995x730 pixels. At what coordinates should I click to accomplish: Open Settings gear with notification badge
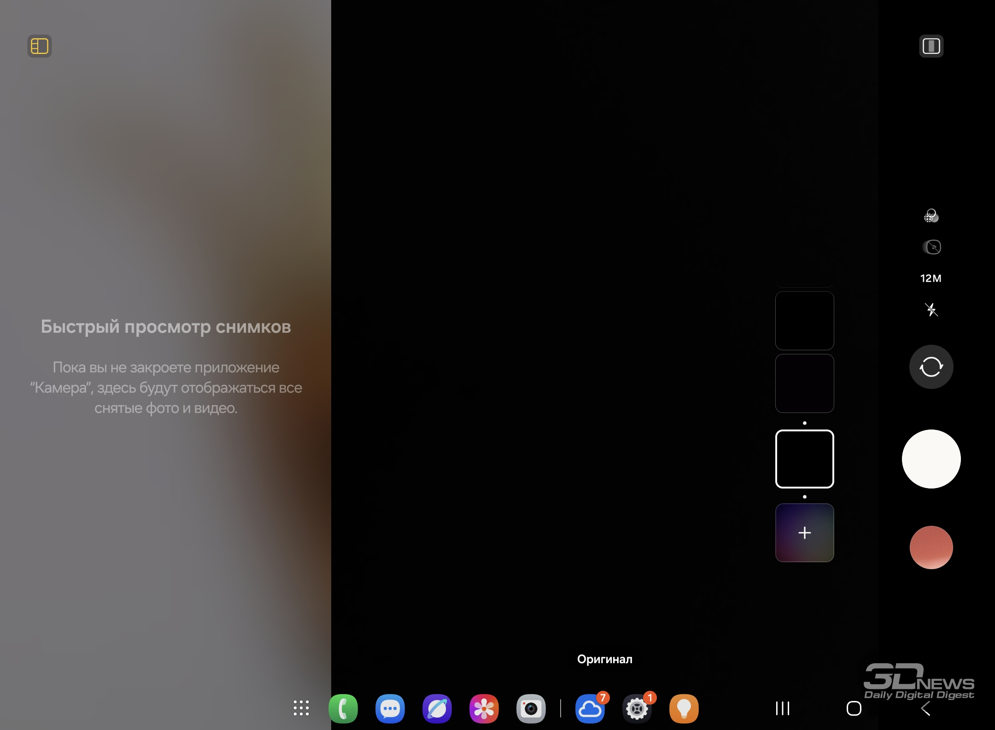point(637,708)
